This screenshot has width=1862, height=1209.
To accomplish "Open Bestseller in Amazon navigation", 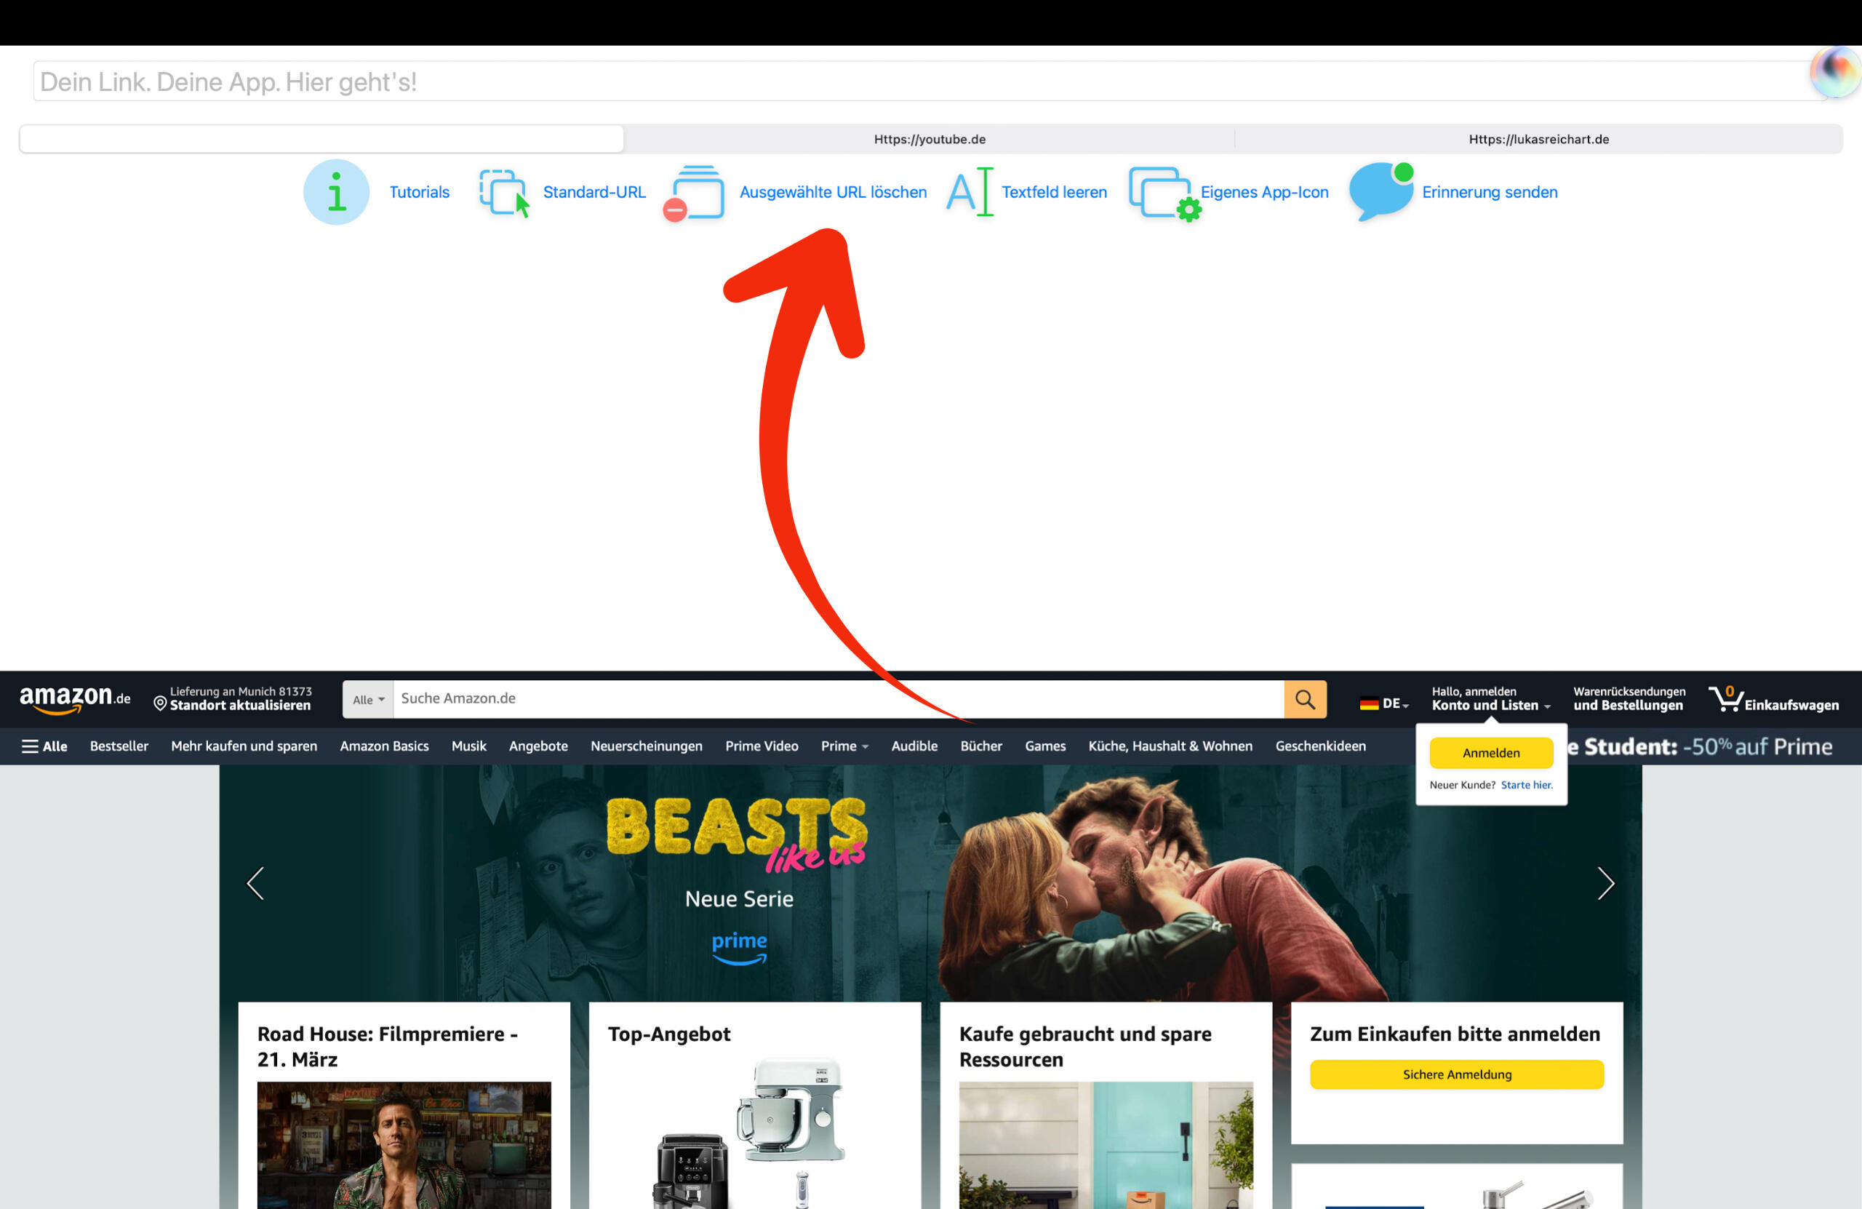I will (119, 746).
